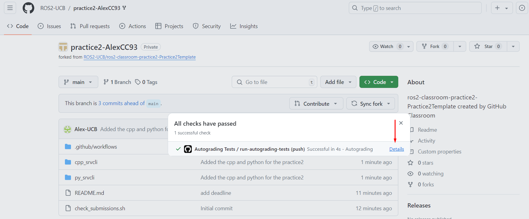Open the Add file dropdown

(x=338, y=82)
